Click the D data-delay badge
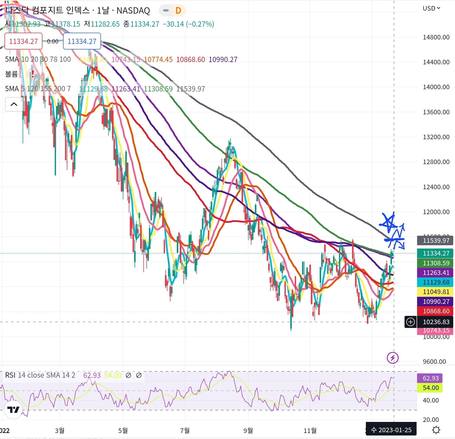 pos(178,11)
